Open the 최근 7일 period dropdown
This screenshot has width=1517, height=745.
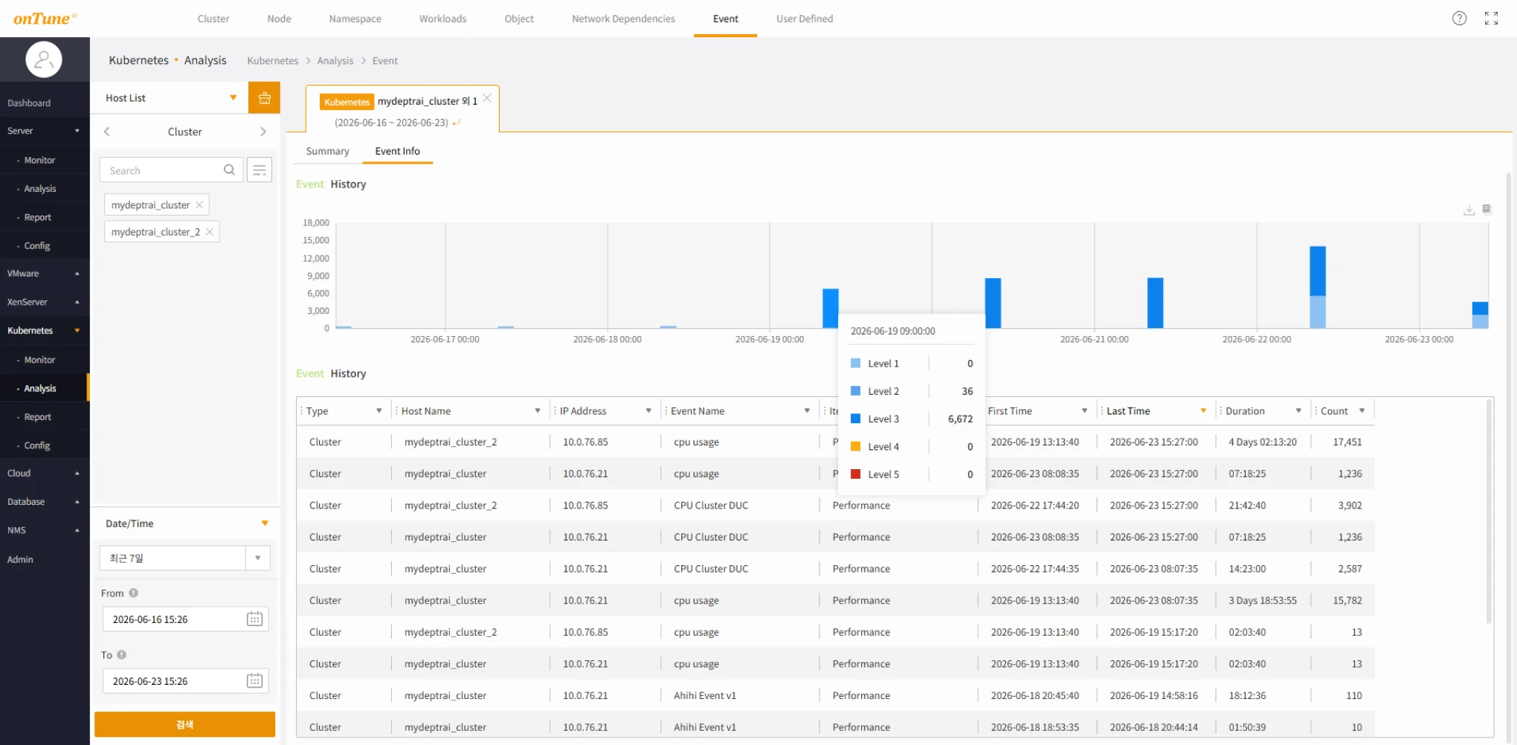tap(258, 558)
